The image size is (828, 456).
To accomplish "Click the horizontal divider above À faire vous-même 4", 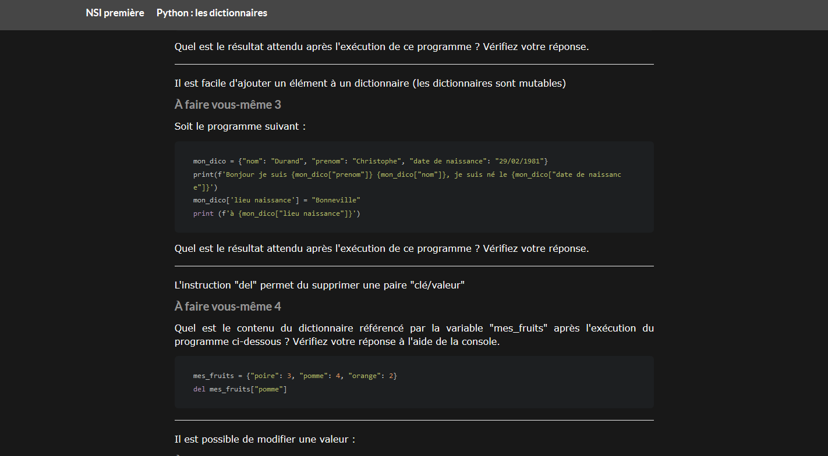I will [x=414, y=266].
